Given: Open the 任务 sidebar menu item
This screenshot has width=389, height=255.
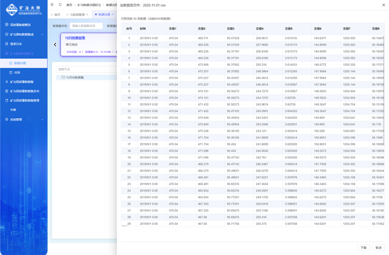Looking at the screenshot, I should (x=17, y=73).
